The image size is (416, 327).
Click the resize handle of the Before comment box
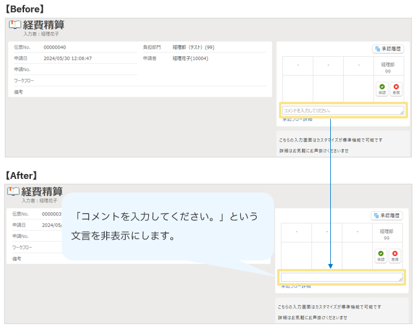[x=402, y=114]
